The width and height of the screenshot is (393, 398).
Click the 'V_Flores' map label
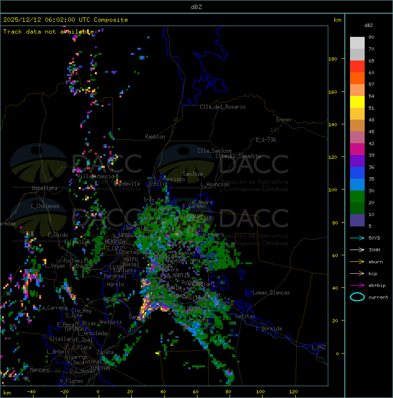point(71,381)
